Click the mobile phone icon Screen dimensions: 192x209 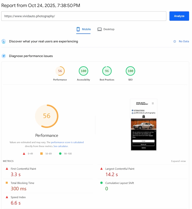point(78,29)
